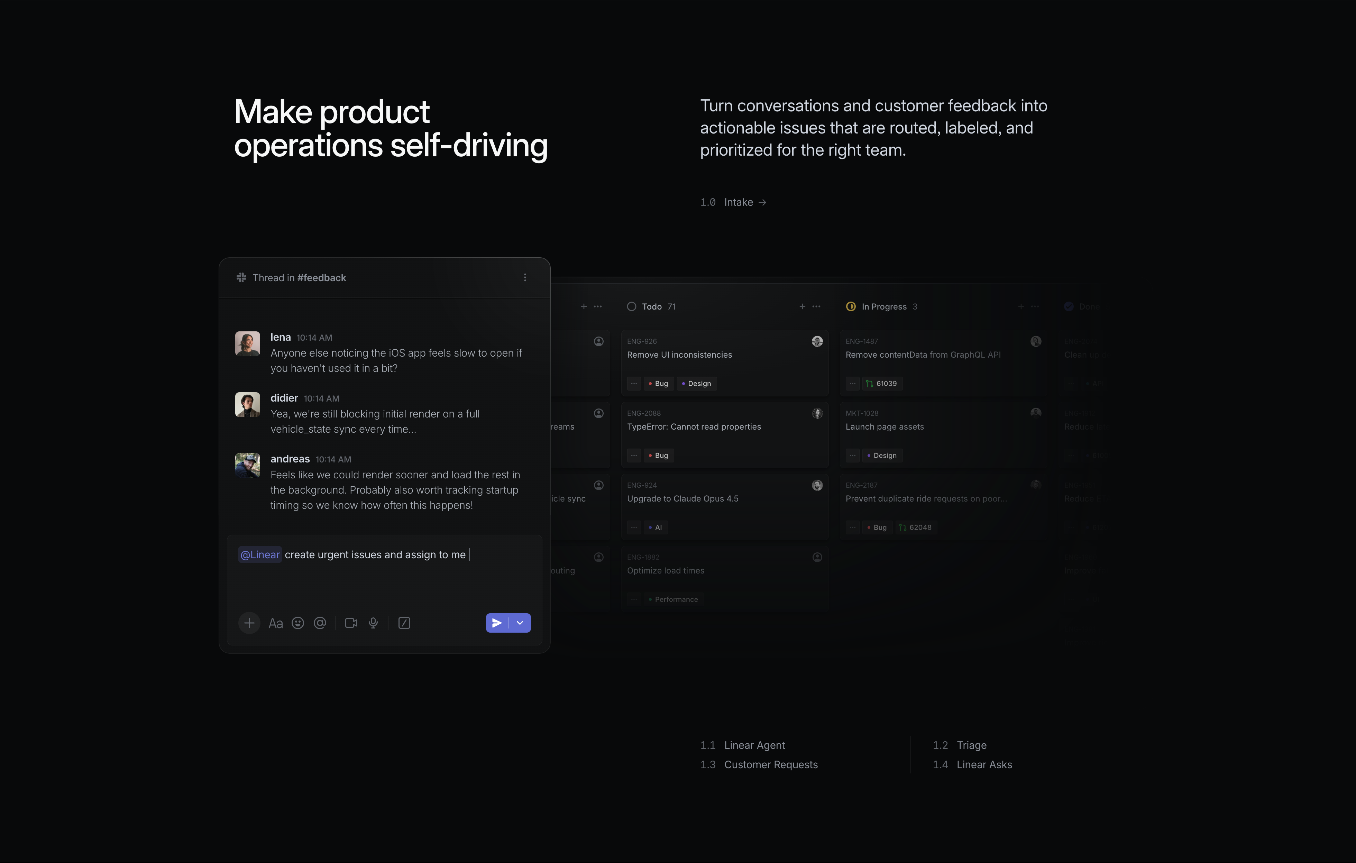Open priority menu on ENG-1487 card
This screenshot has height=863, width=1356.
pos(853,383)
